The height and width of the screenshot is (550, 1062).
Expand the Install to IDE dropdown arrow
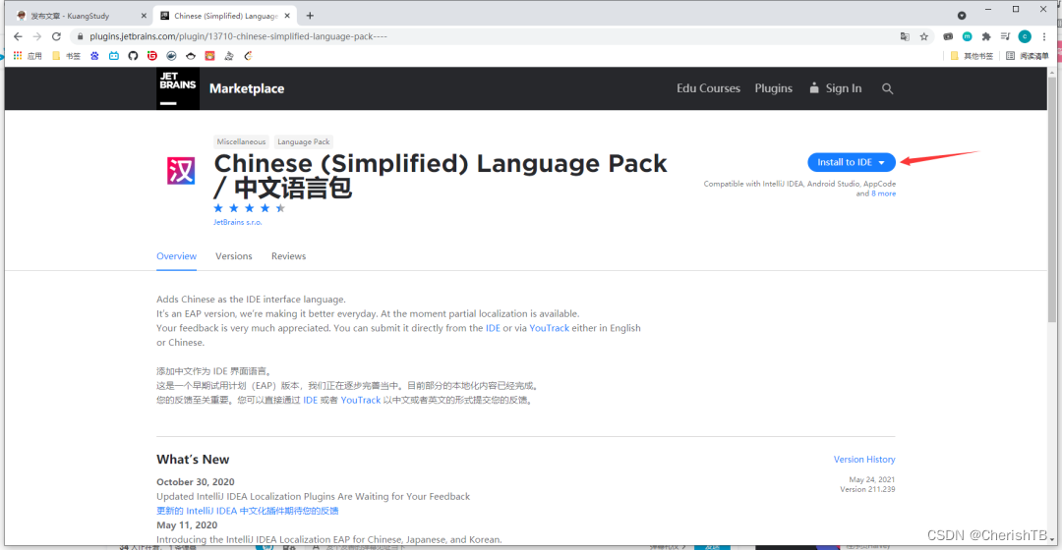pos(882,162)
